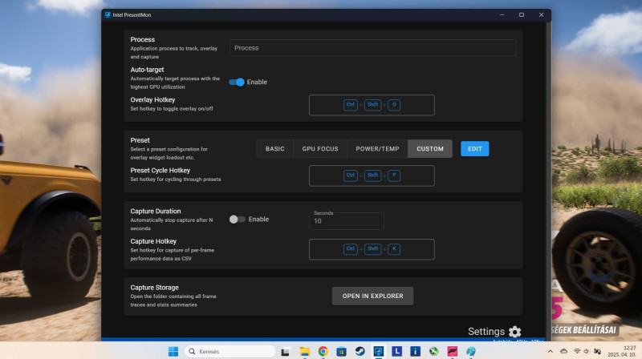The image size is (642, 359).
Task: Open Task View from the taskbar
Action: click(x=286, y=351)
